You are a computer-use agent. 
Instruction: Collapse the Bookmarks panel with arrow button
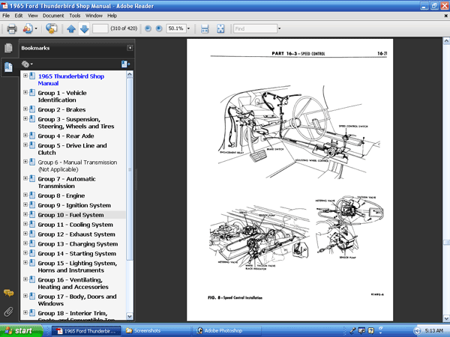click(x=130, y=48)
